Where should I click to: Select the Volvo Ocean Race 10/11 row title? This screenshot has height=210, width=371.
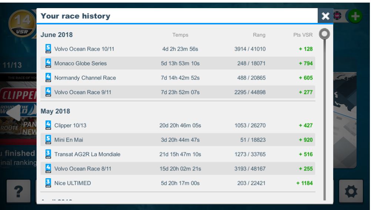(x=84, y=49)
